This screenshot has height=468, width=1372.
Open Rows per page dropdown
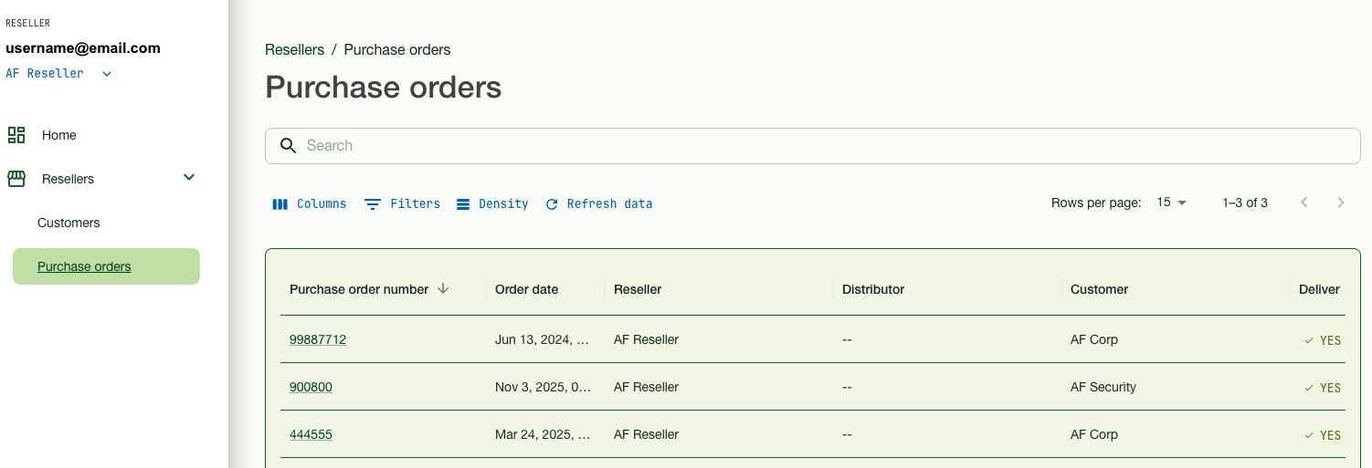(x=1171, y=203)
